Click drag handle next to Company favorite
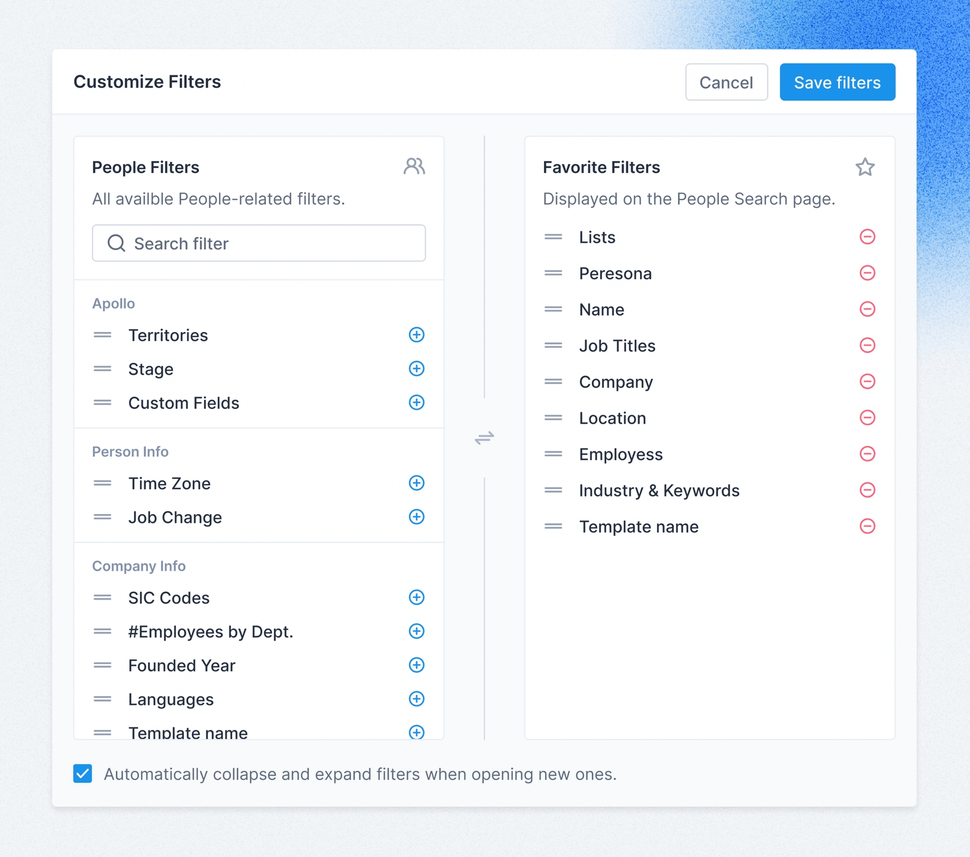 click(x=553, y=381)
